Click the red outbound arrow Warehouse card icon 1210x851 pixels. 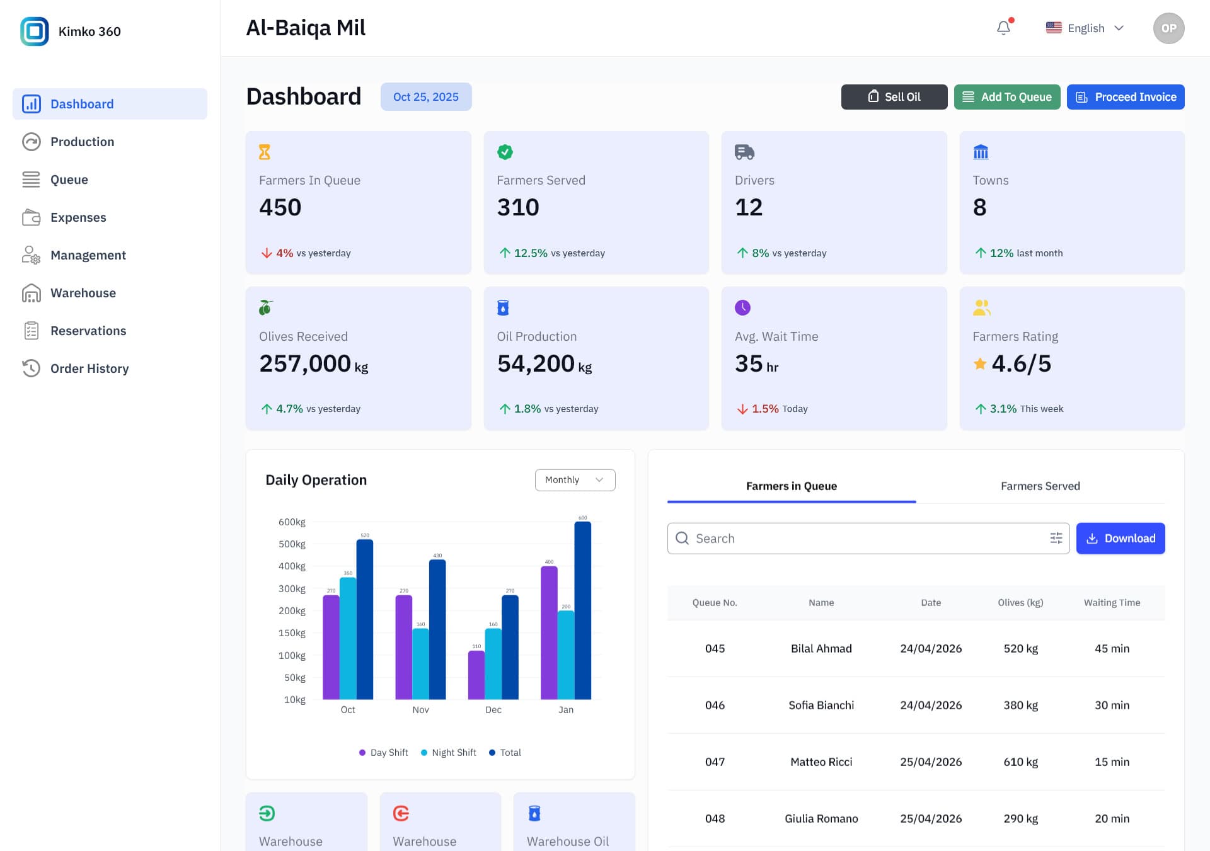click(401, 813)
